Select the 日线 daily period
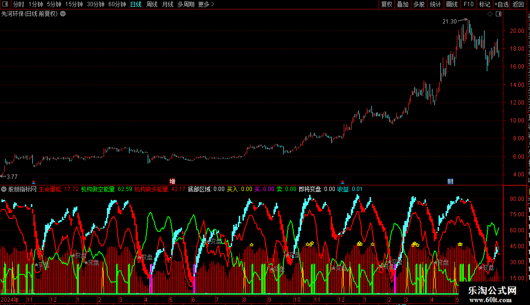 136,4
